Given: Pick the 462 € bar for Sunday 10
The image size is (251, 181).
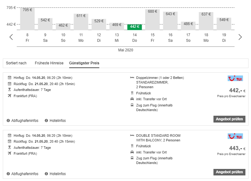Looking at the screenshot, I should 63,26.
